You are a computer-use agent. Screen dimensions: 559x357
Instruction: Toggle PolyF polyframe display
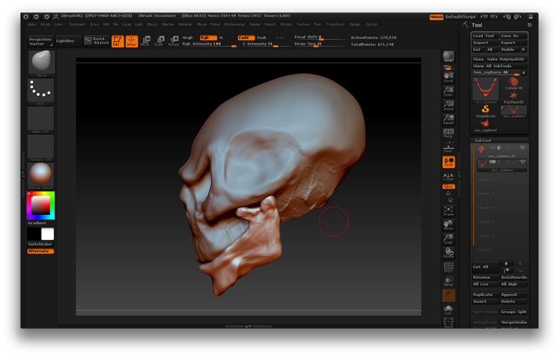point(448,267)
